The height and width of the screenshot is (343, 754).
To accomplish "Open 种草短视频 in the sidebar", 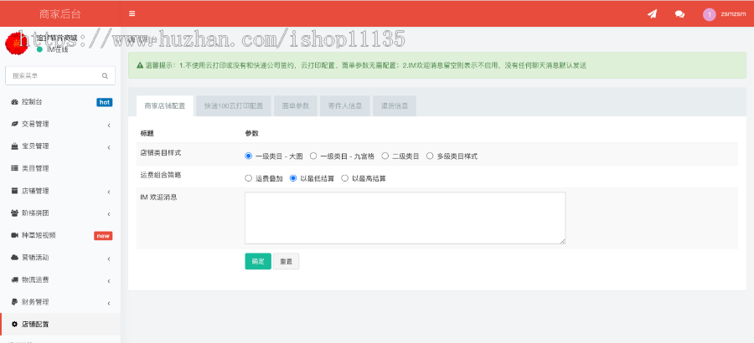I will tap(39, 235).
